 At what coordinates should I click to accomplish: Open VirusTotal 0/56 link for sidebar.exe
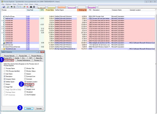click(28, 43)
